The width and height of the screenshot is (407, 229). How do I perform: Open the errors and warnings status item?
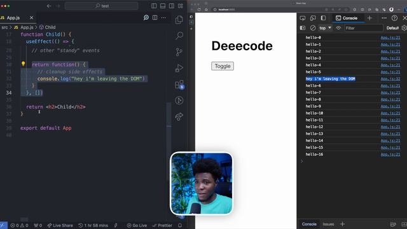point(19,225)
